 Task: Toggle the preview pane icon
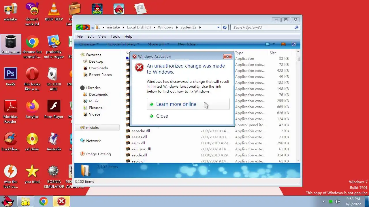coord(283,44)
